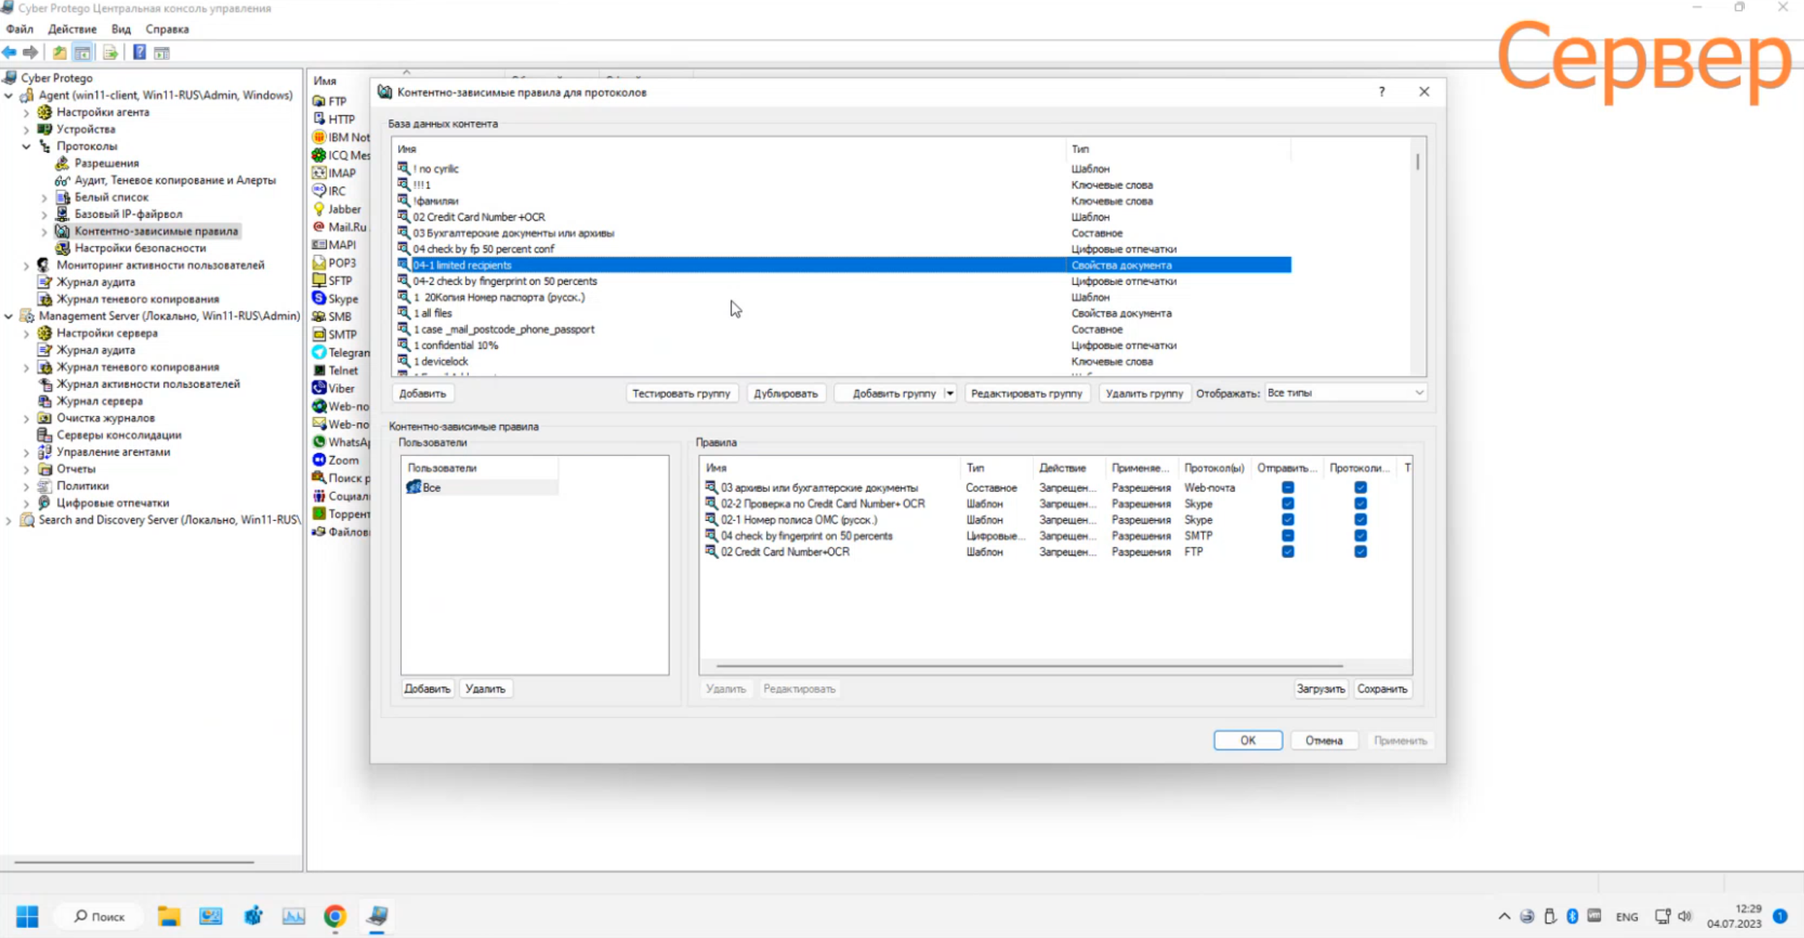Toggle Протоколи checkbox for SMTP rule

(1360, 535)
